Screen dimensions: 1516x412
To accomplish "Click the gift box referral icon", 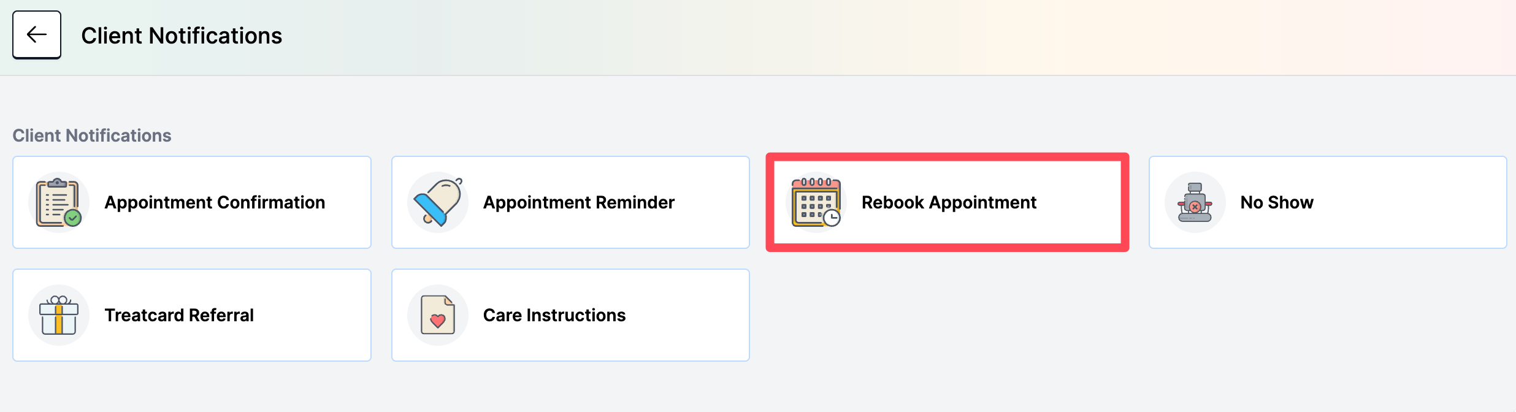I will 59,315.
